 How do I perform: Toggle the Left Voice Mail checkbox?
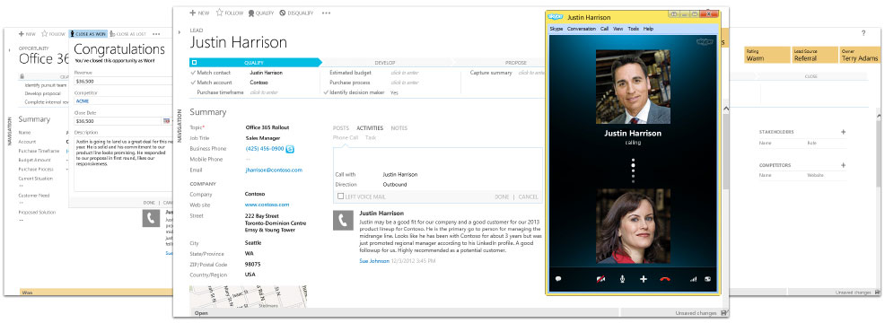click(x=340, y=196)
